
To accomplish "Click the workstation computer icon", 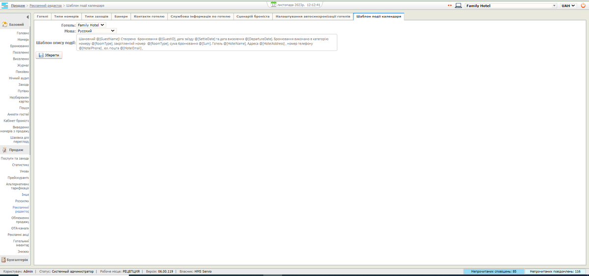I will (458, 6).
